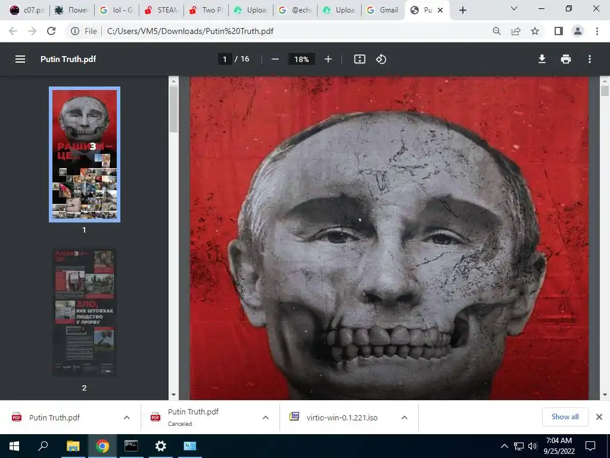This screenshot has height=458, width=610.
Task: Click the thumbnail sidebar scrollbar thumb
Action: click(x=173, y=109)
